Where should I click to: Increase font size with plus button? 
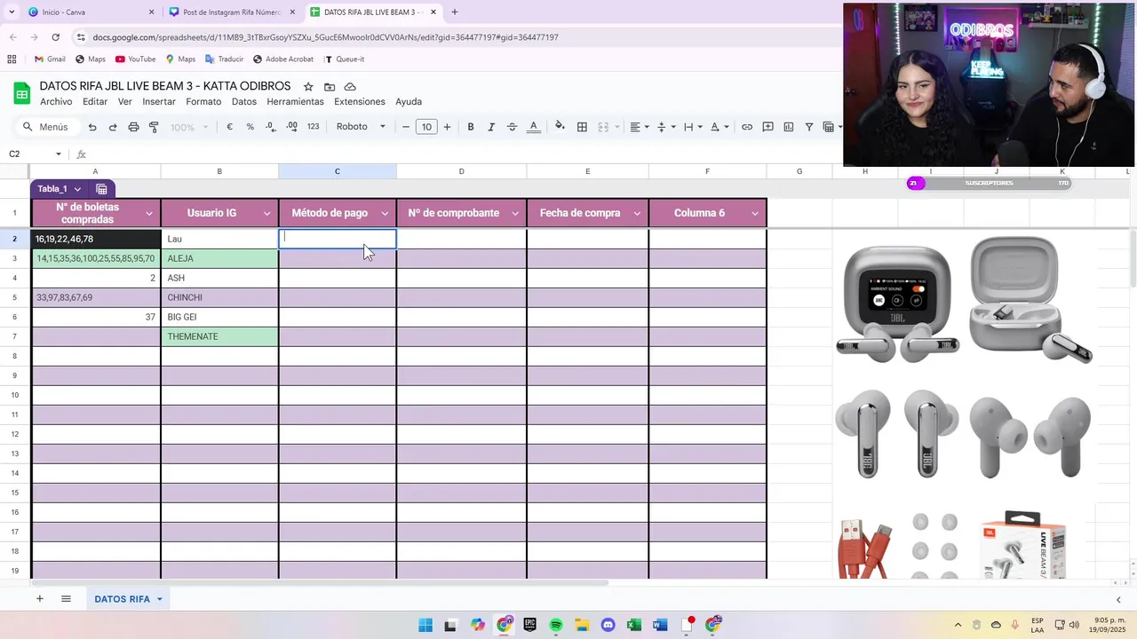[447, 127]
